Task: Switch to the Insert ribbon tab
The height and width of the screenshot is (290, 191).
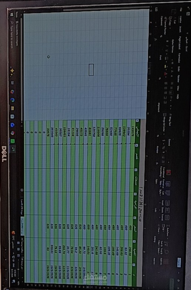Action: tap(180, 29)
